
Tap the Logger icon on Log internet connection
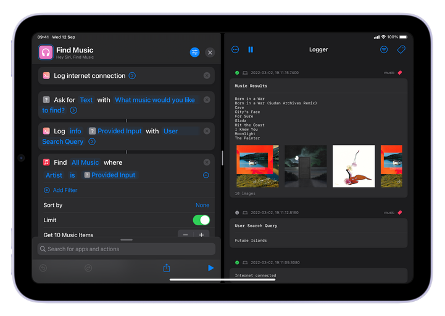click(x=46, y=75)
